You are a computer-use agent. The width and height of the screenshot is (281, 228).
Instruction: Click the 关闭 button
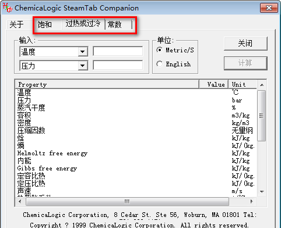click(245, 44)
